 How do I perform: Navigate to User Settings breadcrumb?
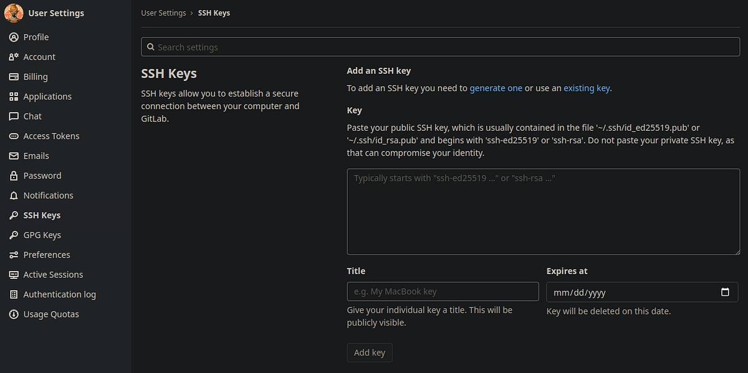163,12
